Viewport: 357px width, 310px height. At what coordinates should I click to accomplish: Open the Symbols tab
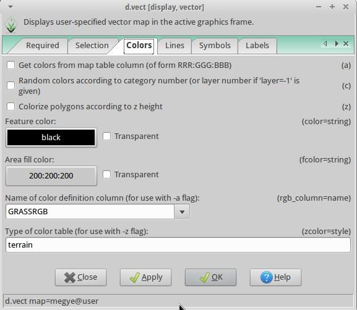[x=215, y=46]
